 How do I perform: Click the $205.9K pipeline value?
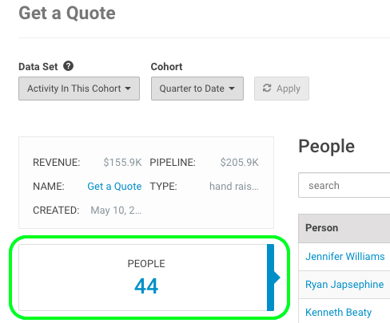[x=240, y=163]
